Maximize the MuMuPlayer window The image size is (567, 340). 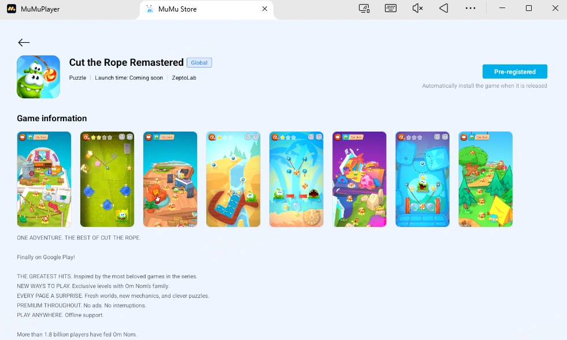(529, 8)
